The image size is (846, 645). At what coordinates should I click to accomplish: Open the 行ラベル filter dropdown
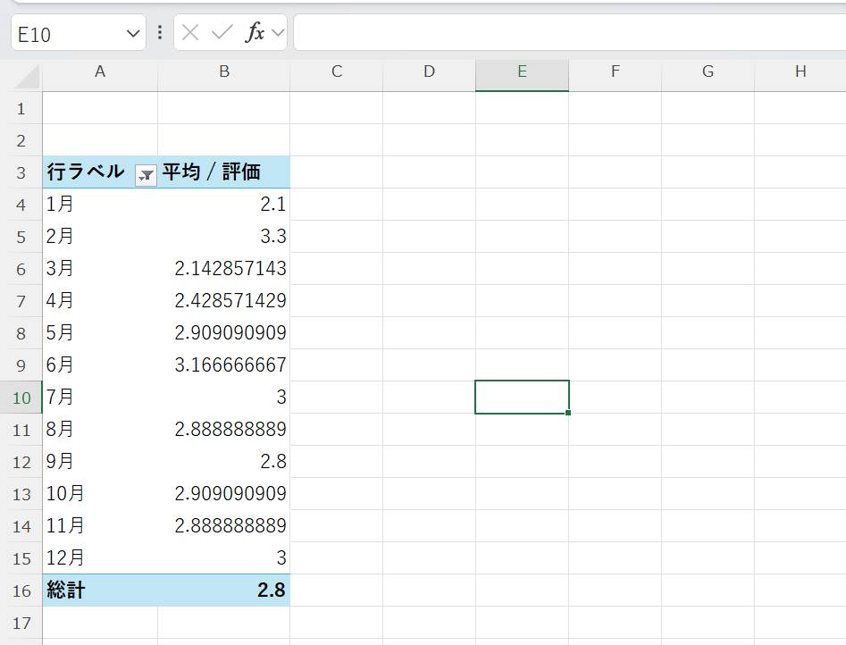[145, 176]
